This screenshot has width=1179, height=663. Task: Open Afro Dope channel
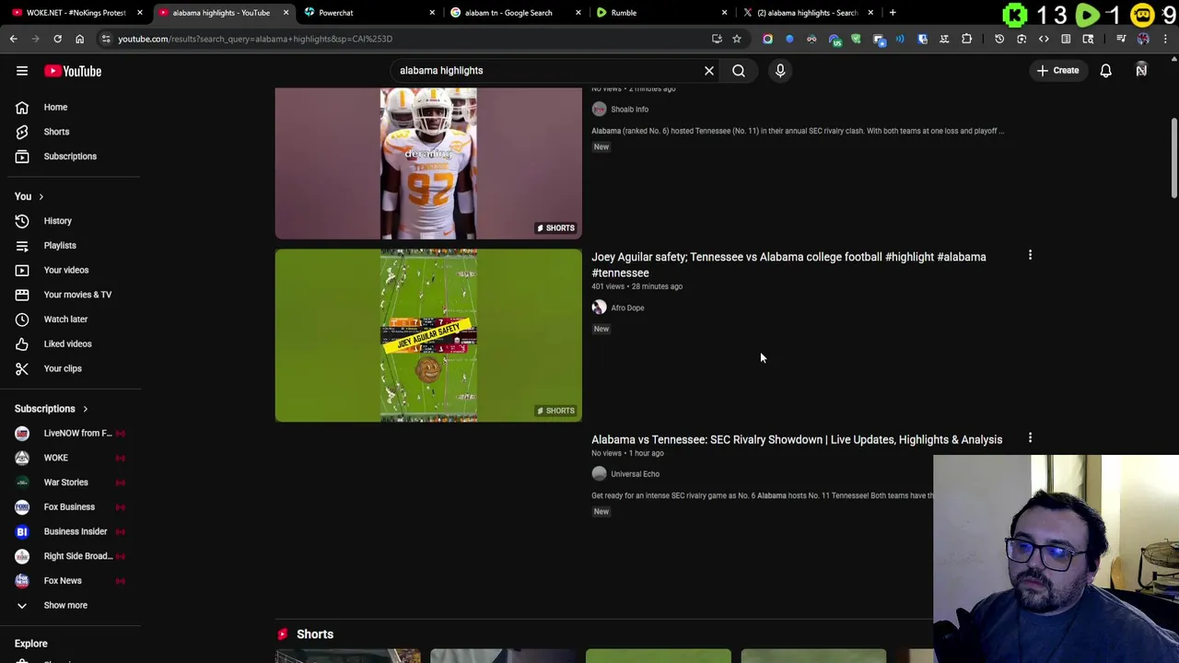point(627,308)
